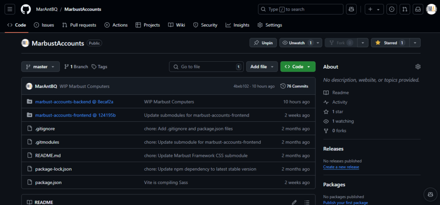Open the pull requests icon in the header
Viewport: 440px width, 205px height.
click(x=405, y=9)
